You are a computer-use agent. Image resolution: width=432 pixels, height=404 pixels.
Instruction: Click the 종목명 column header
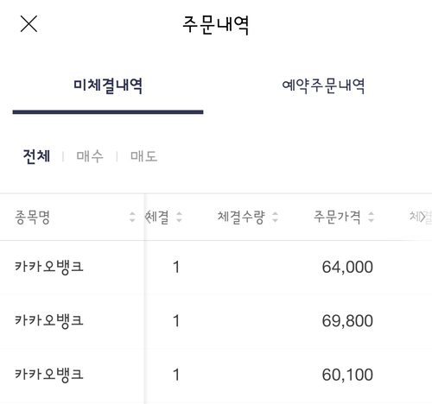click(33, 218)
